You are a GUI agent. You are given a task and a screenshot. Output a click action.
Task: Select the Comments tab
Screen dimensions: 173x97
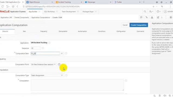tap(140, 31)
